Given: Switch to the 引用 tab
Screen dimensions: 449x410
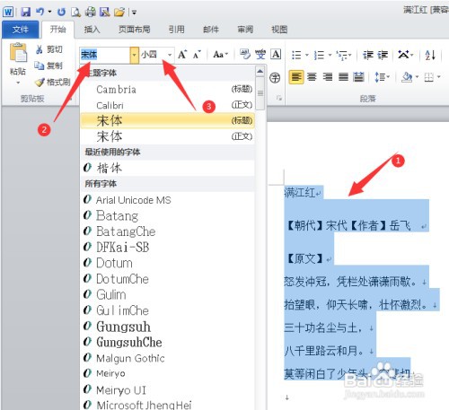Looking at the screenshot, I should [x=176, y=30].
